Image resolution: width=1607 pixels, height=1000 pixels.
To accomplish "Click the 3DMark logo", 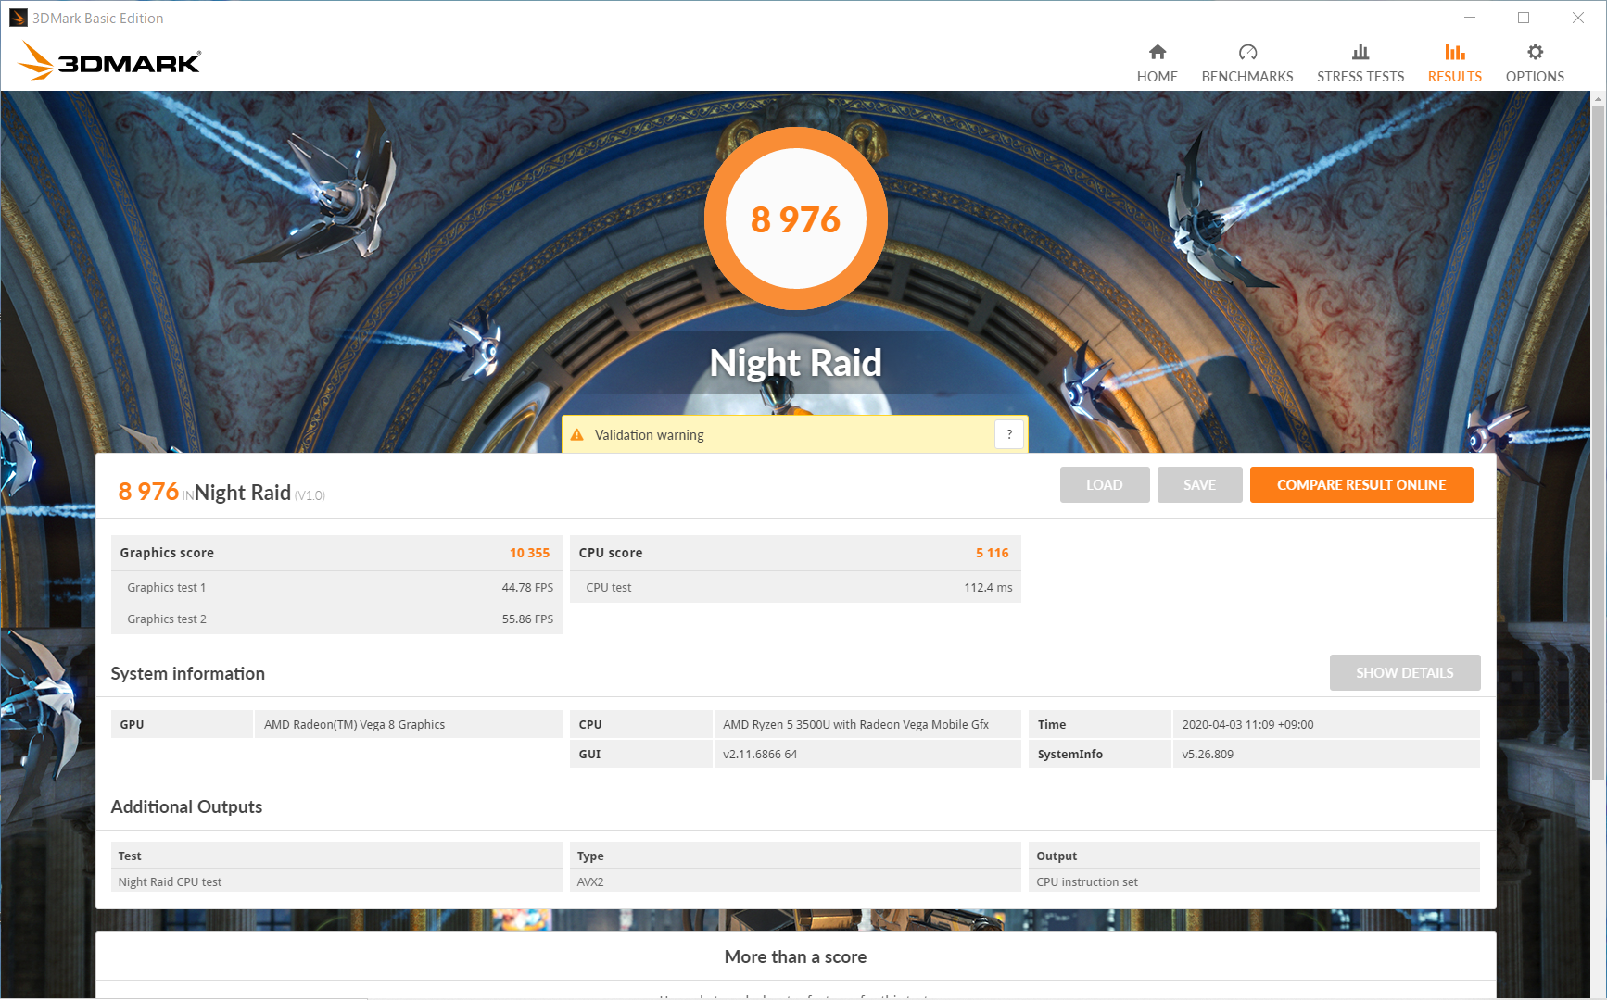I will click(109, 61).
